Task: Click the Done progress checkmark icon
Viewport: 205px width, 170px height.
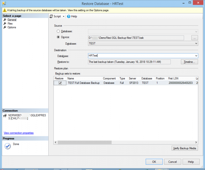Action: pyautogui.click(x=8, y=146)
